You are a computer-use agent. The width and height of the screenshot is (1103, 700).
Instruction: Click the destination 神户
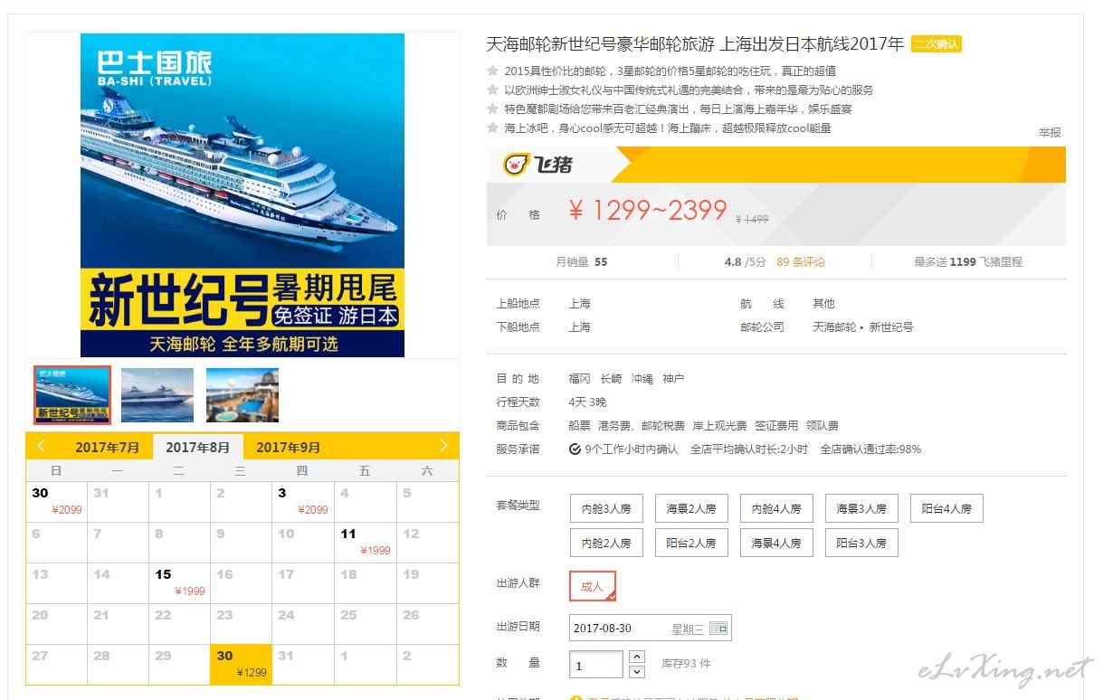673,379
